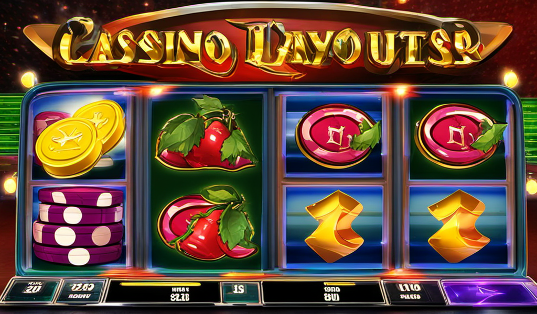
Task: Click the glowing bulb at upper right of frame
Action: pyautogui.click(x=510, y=79)
